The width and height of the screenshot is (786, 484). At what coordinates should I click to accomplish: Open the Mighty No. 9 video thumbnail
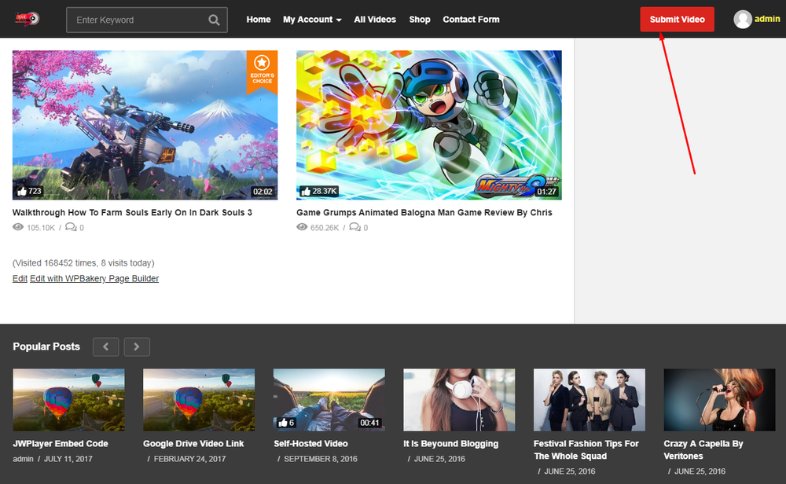click(429, 125)
